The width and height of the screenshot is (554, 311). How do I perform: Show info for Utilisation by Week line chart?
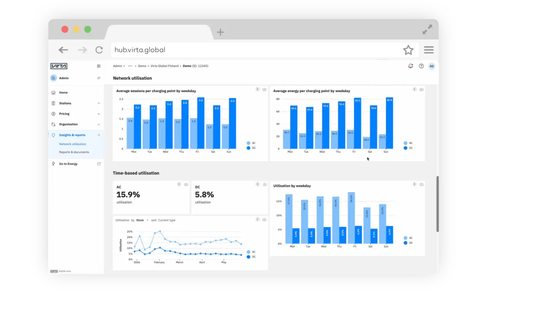[x=257, y=219]
